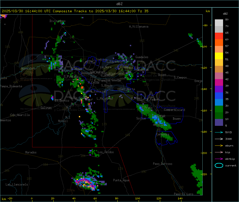
Task: Click the 5 dBZ purple legend swatch
Action: 219,122
